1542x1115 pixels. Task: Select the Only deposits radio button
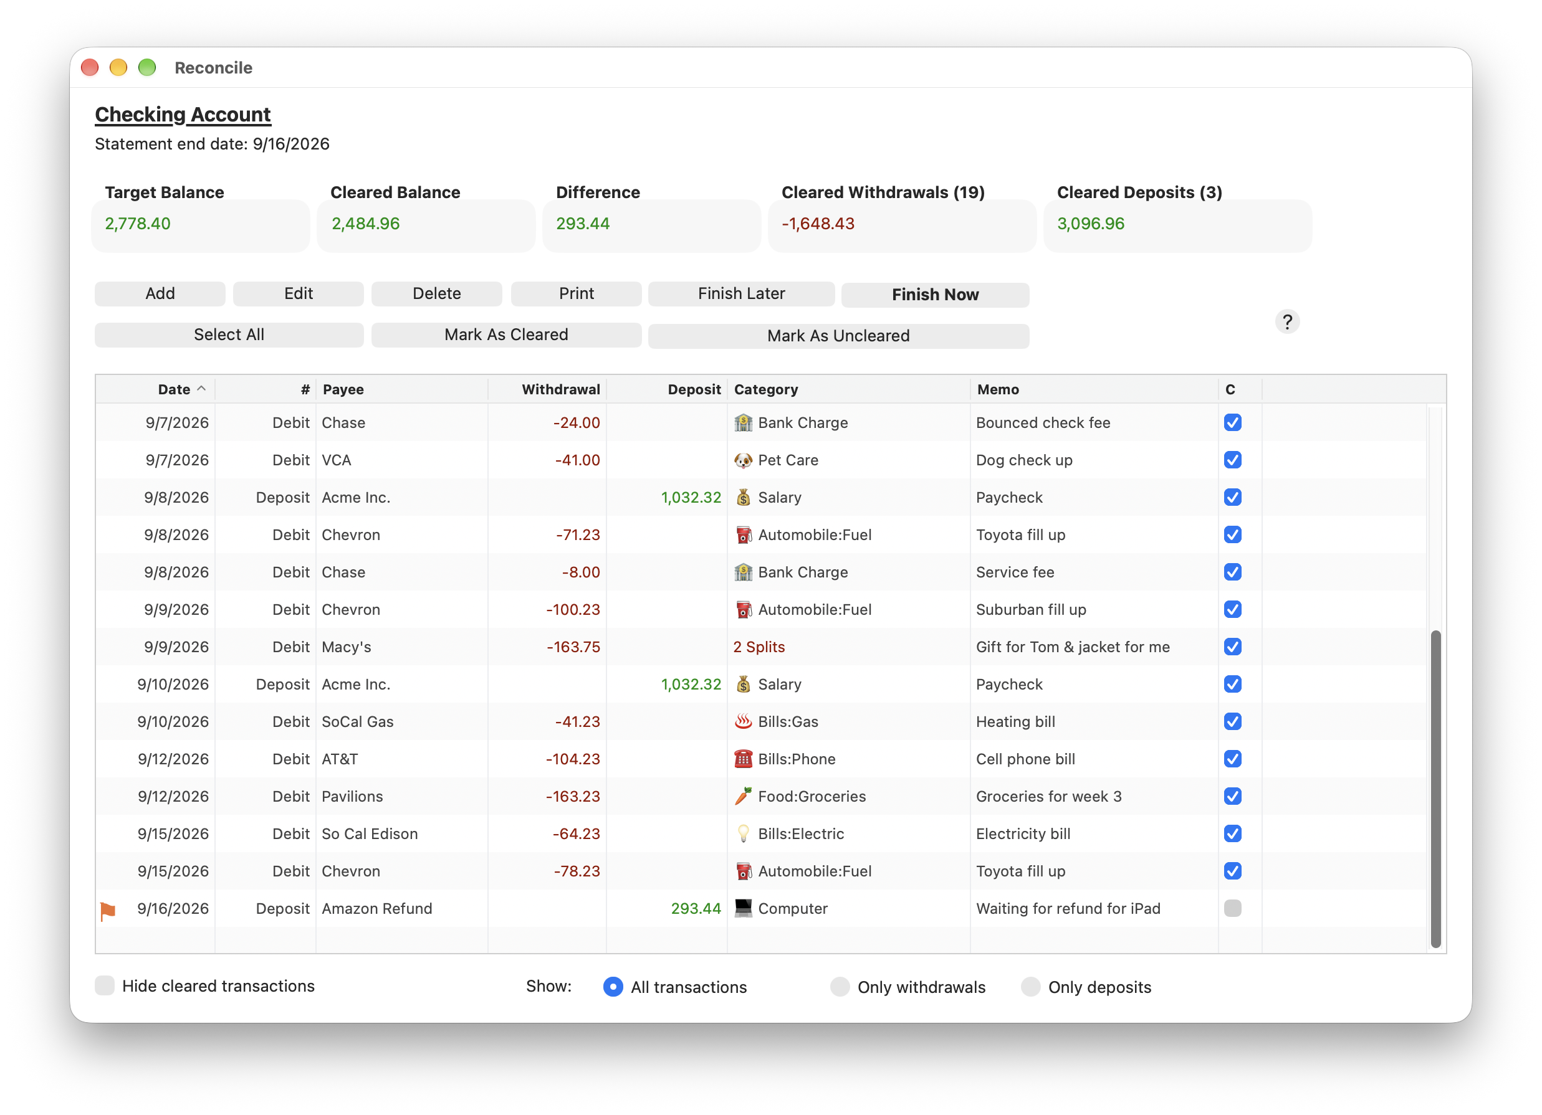1030,987
